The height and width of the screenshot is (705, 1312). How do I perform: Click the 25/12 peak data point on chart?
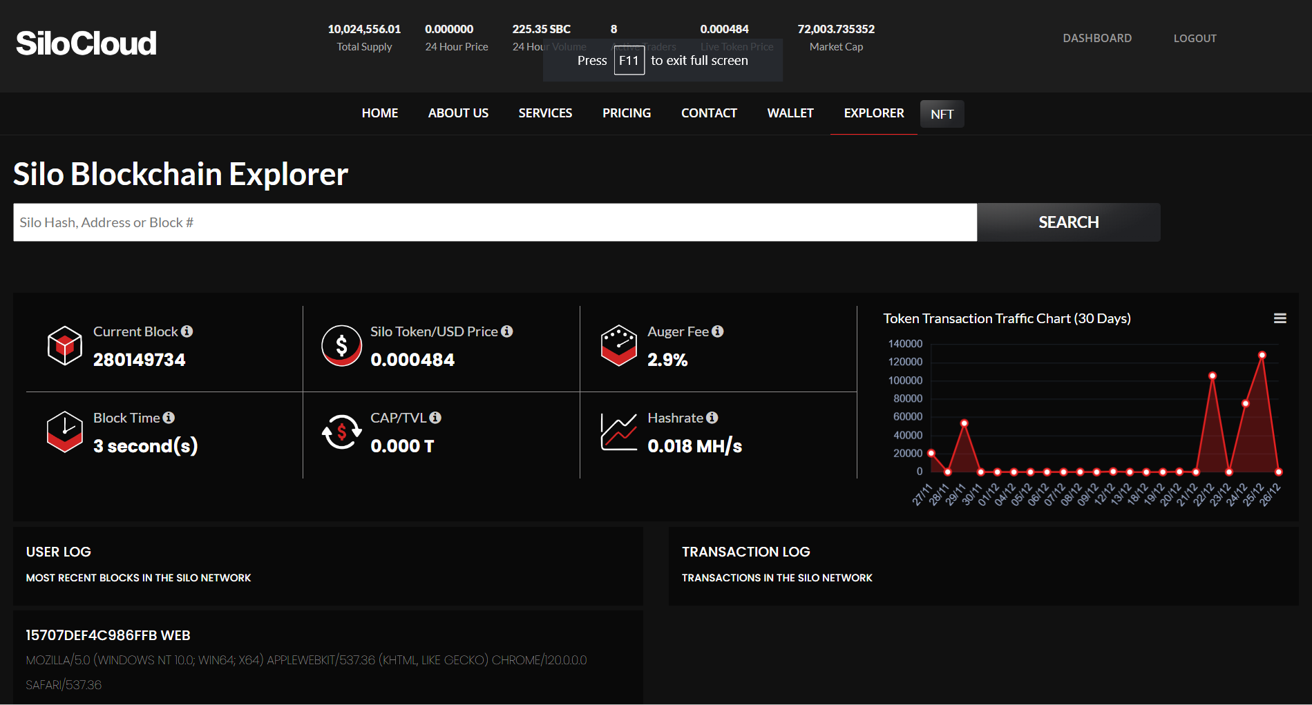coord(1262,355)
